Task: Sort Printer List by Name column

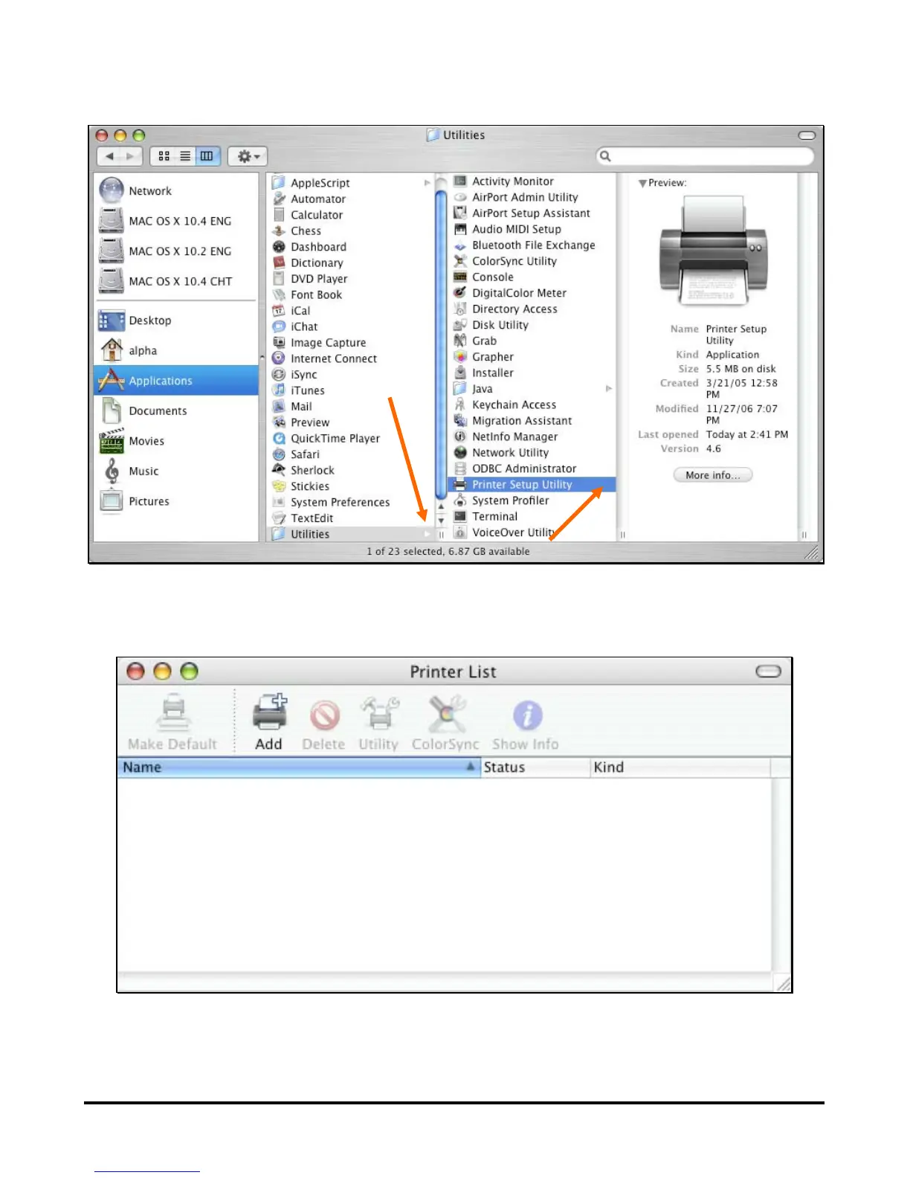Action: tap(299, 767)
